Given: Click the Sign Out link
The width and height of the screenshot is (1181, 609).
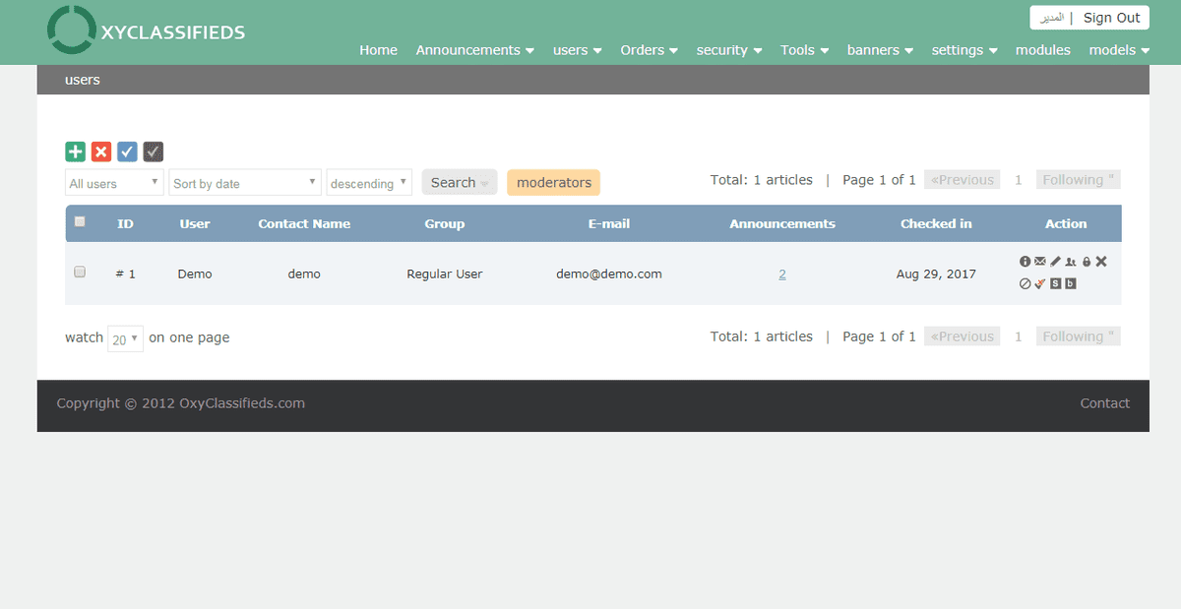Looking at the screenshot, I should [1111, 18].
